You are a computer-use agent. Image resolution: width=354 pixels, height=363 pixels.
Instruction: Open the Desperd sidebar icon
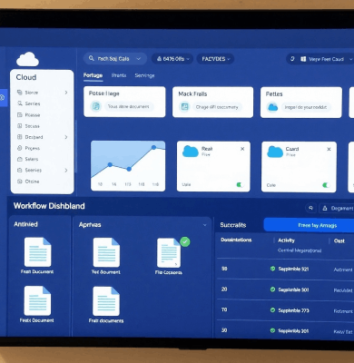pos(20,137)
